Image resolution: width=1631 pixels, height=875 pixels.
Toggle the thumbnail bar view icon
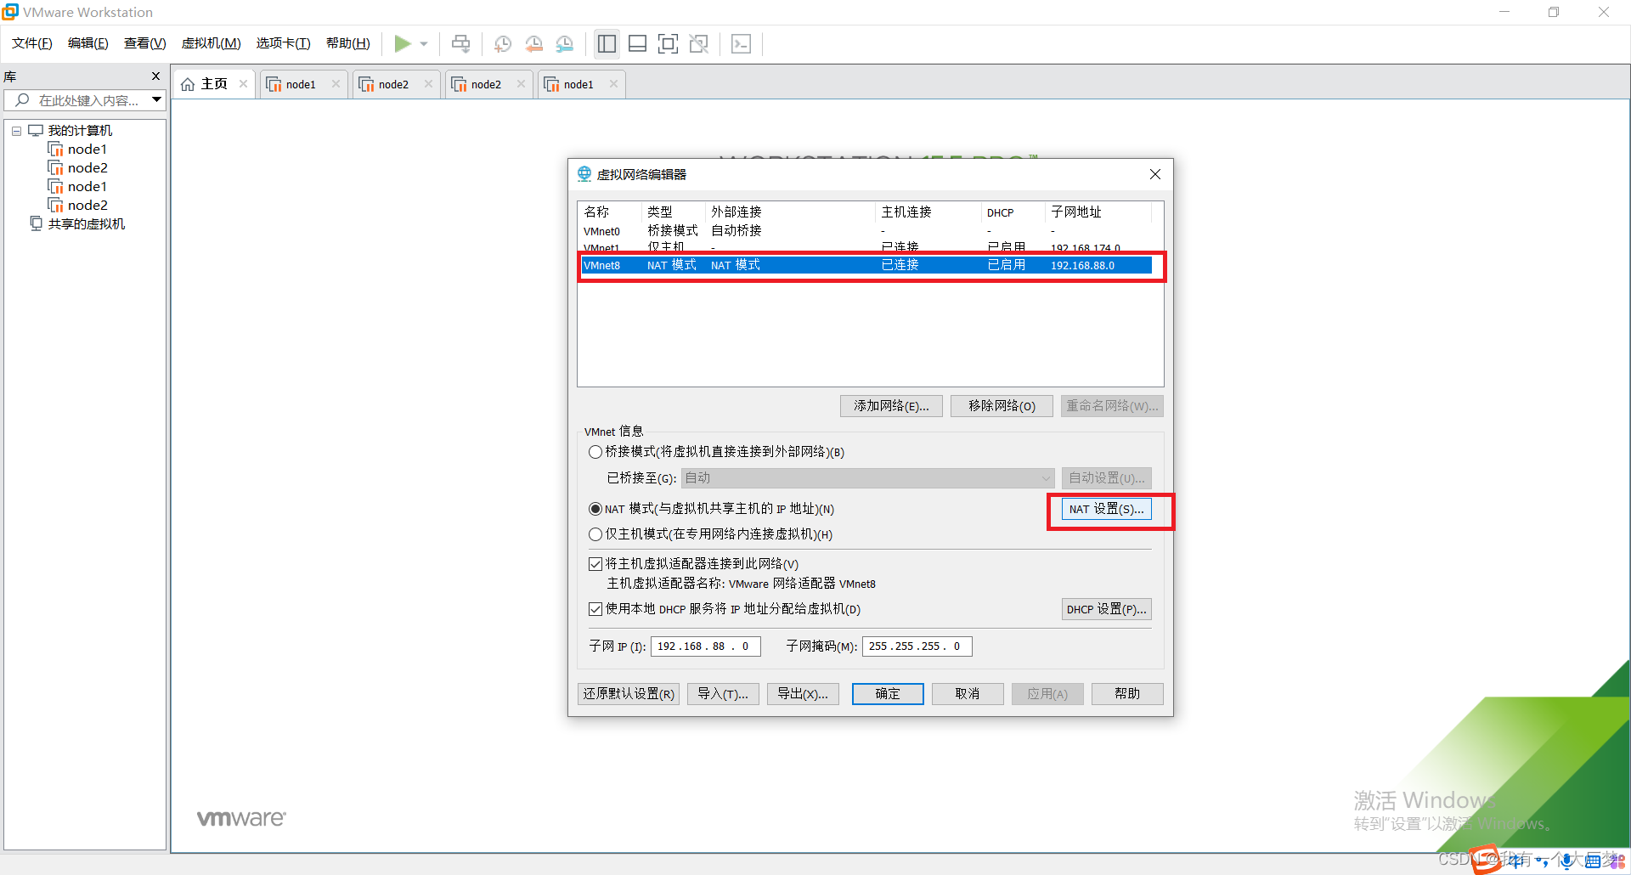(x=637, y=43)
